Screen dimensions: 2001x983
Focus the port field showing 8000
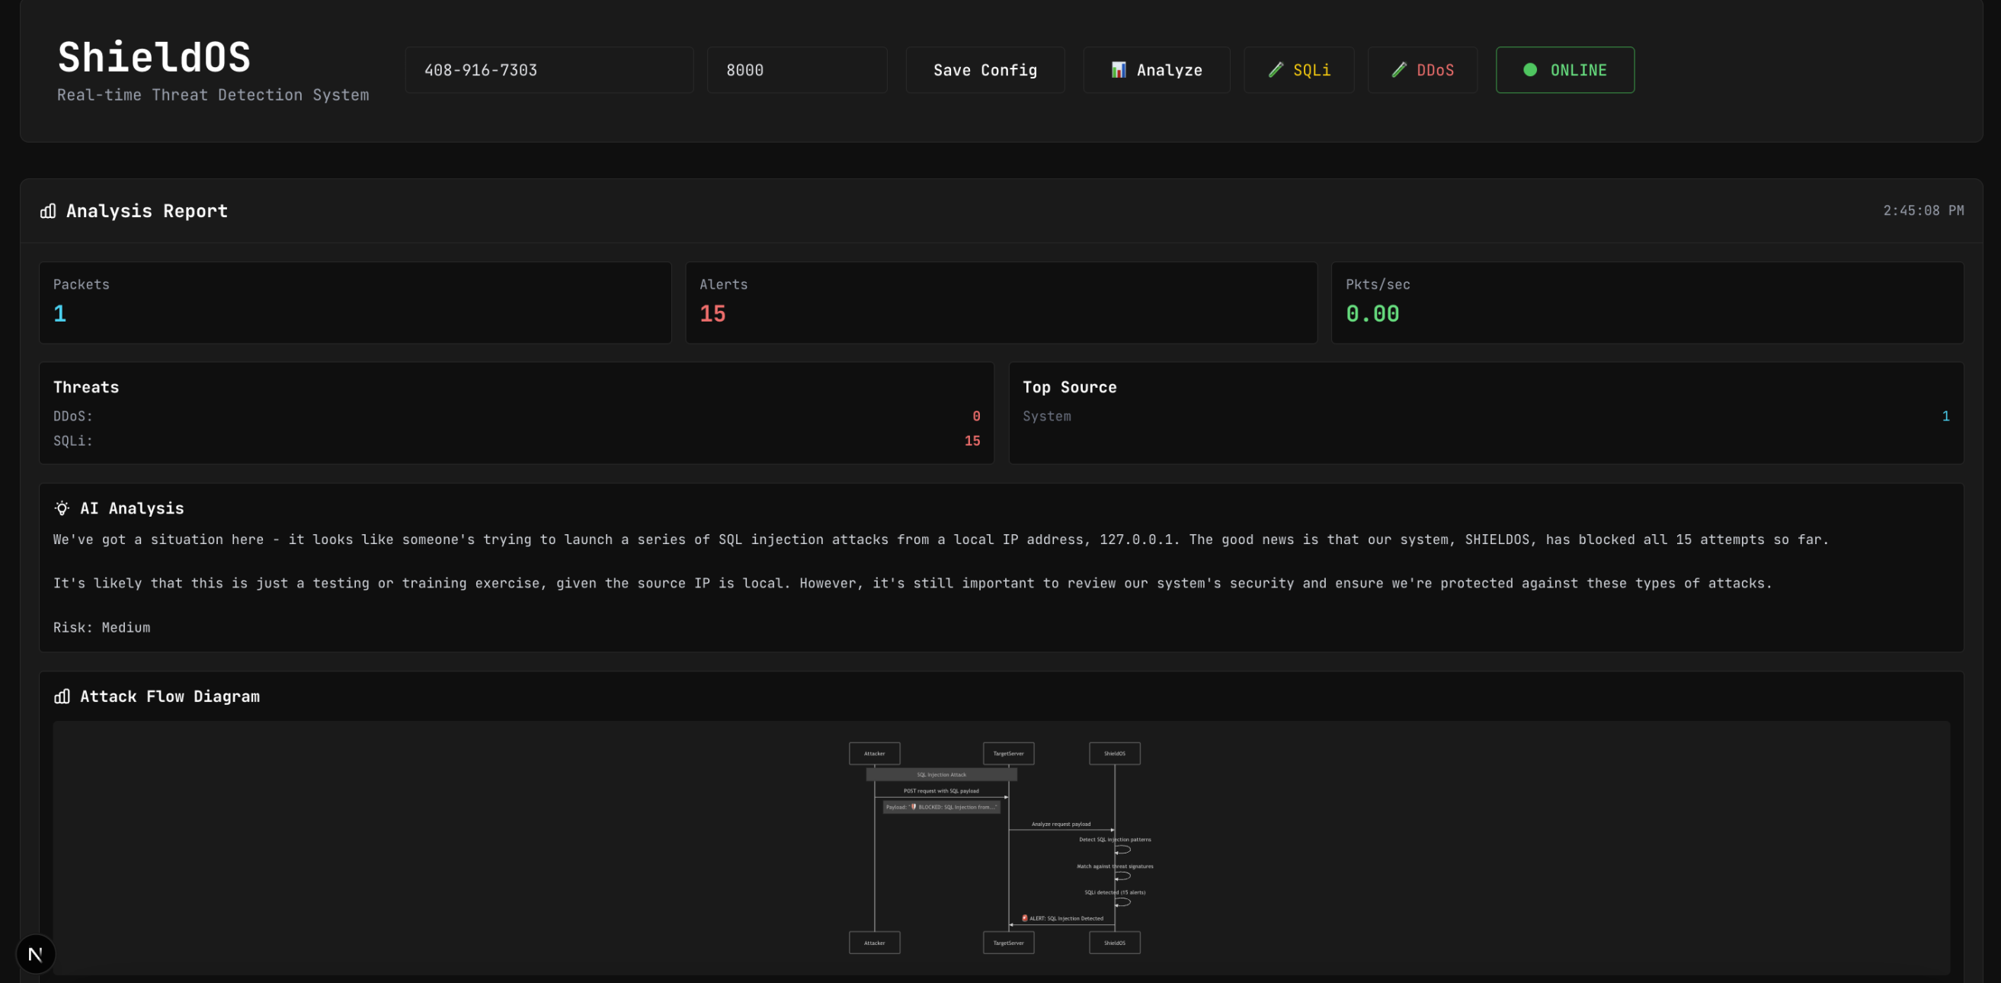[x=796, y=70]
